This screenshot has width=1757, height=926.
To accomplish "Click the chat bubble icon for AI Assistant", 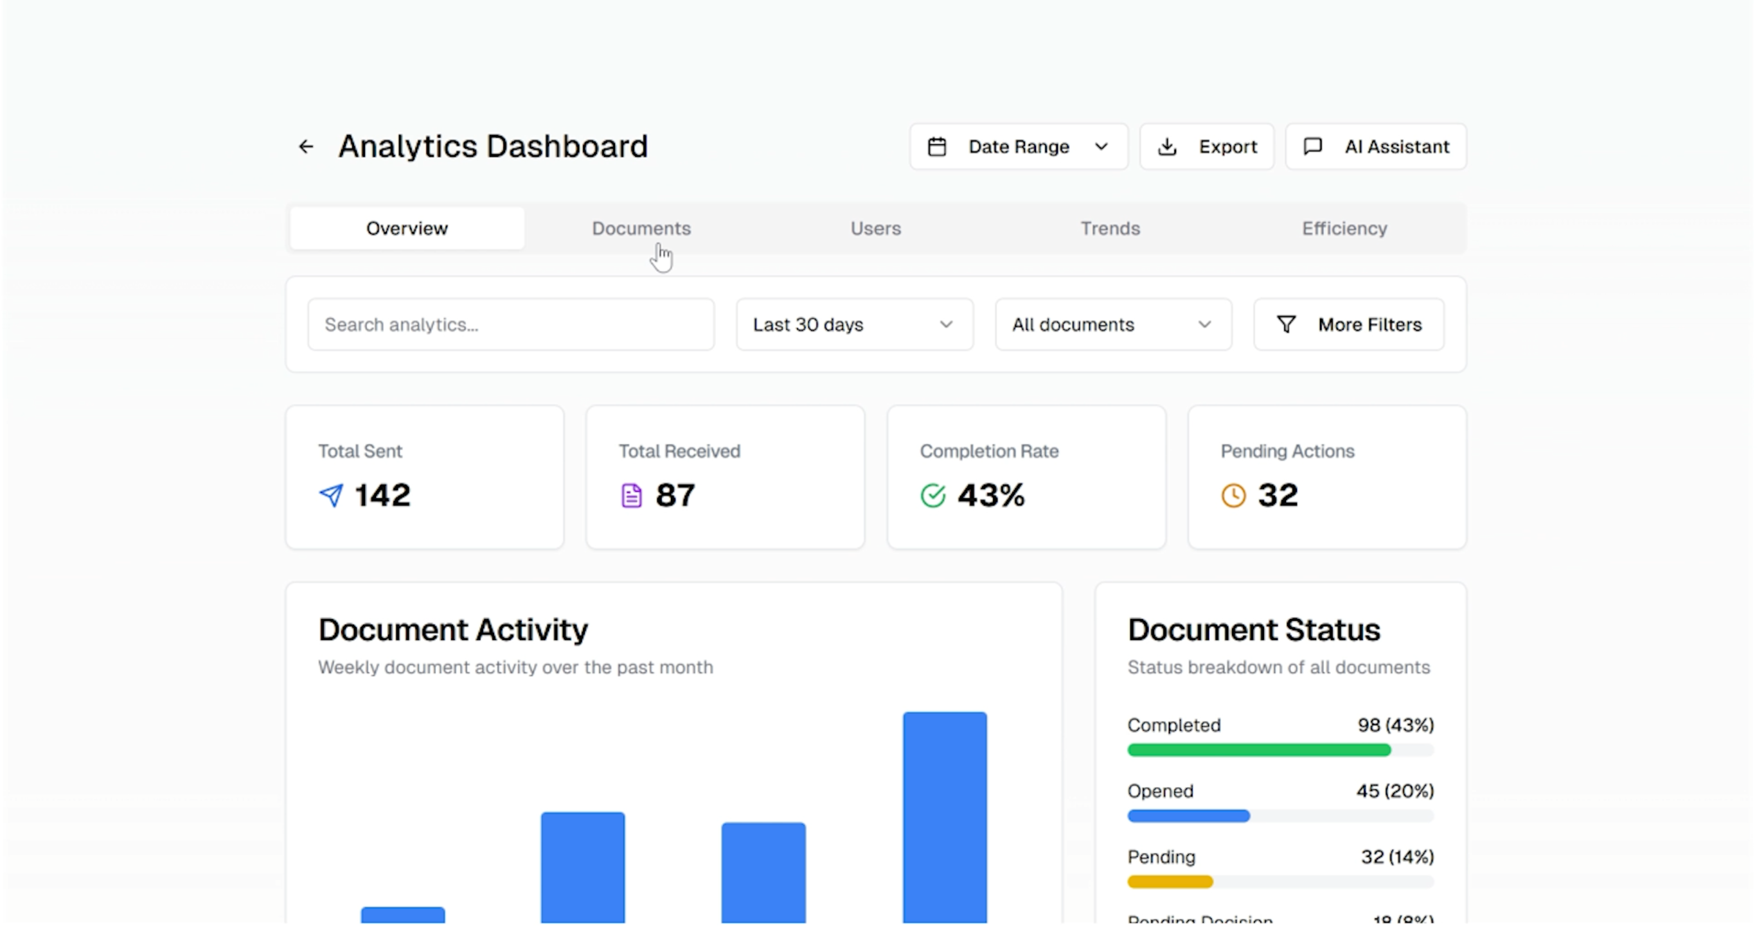I will click(x=1312, y=146).
